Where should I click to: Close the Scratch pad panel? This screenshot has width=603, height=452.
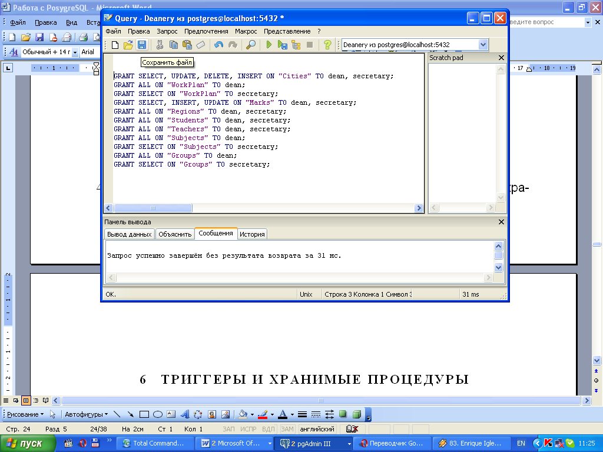[x=501, y=58]
